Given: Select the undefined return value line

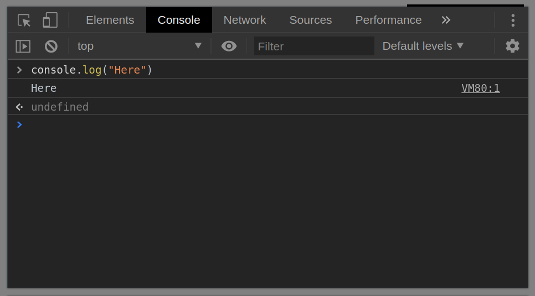Looking at the screenshot, I should click(x=267, y=107).
